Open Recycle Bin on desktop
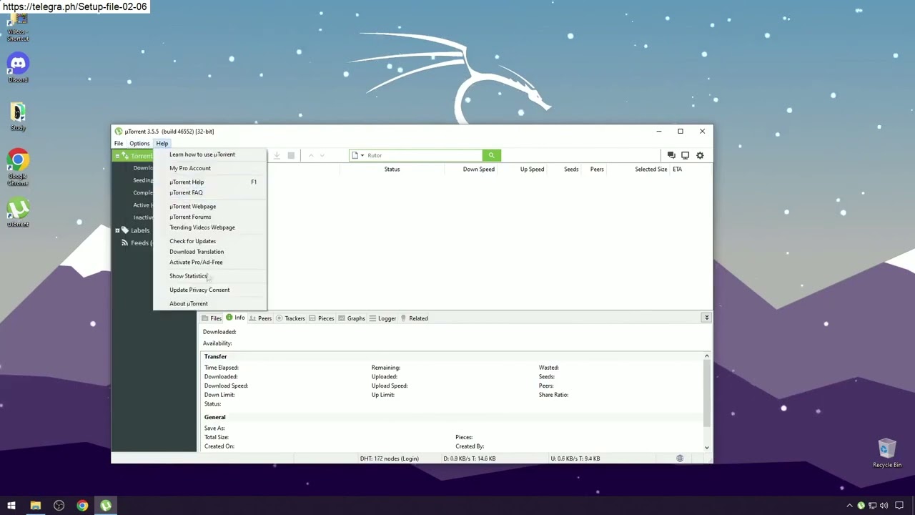The width and height of the screenshot is (915, 515). 887,453
